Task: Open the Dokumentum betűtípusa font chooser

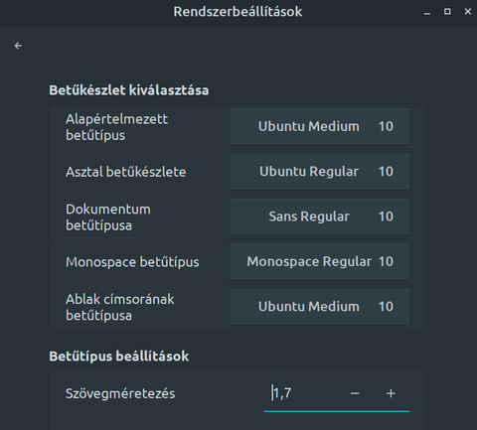Action: [x=320, y=216]
